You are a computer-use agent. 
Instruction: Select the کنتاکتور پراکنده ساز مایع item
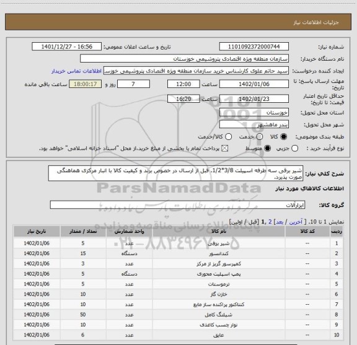[x=178, y=304]
